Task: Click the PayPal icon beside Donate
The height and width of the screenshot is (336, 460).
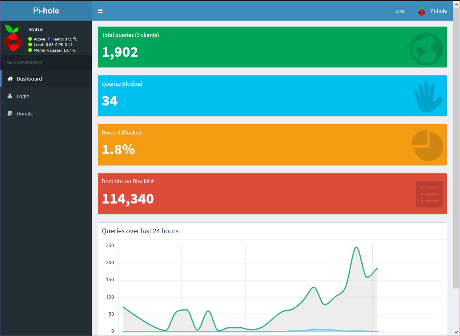Action: (10, 113)
